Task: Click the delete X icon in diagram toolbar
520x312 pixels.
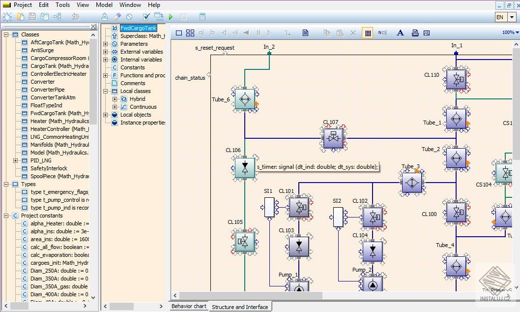Action: [353, 33]
